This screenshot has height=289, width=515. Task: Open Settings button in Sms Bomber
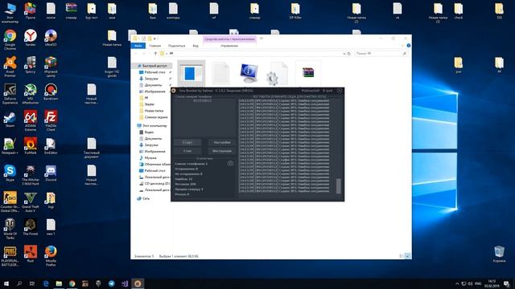[x=222, y=143]
